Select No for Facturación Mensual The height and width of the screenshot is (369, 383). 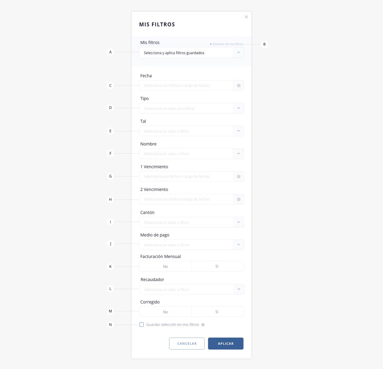(165, 266)
